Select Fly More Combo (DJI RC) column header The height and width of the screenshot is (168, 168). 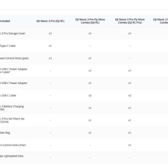(x=90, y=21)
